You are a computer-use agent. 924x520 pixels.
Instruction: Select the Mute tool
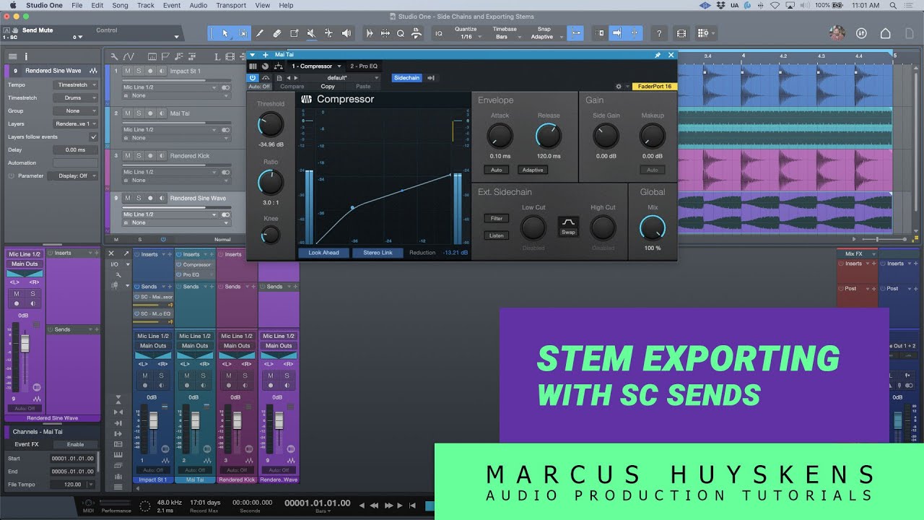pos(311,33)
